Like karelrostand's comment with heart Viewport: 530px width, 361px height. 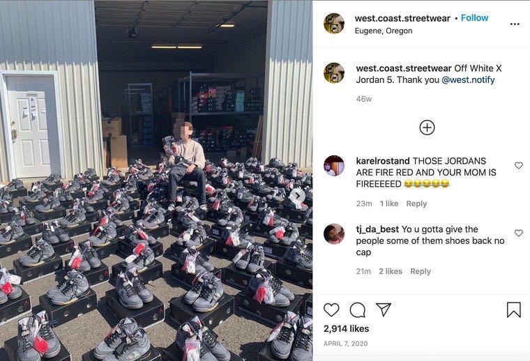tap(519, 165)
